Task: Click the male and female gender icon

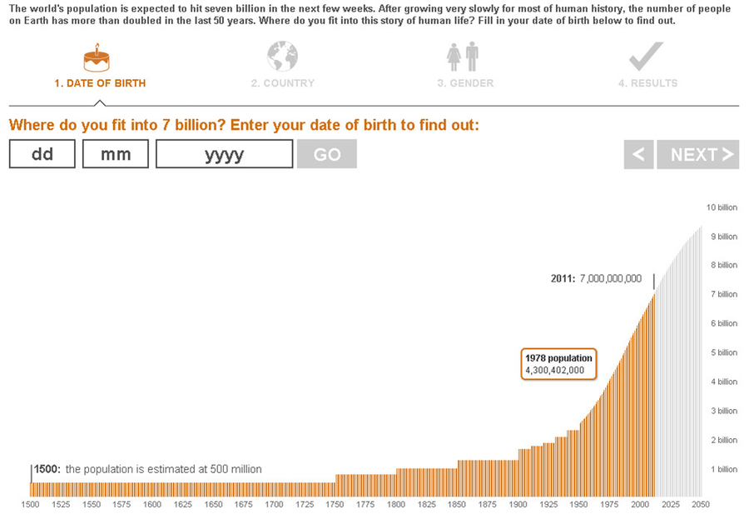Action: click(464, 57)
